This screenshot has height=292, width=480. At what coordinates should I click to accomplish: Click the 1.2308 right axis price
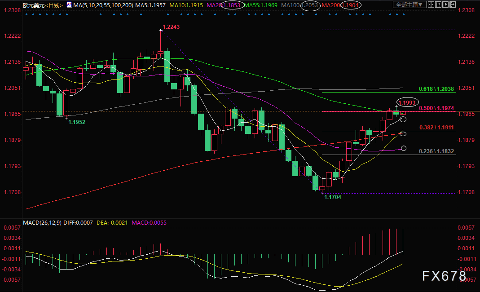466,10
